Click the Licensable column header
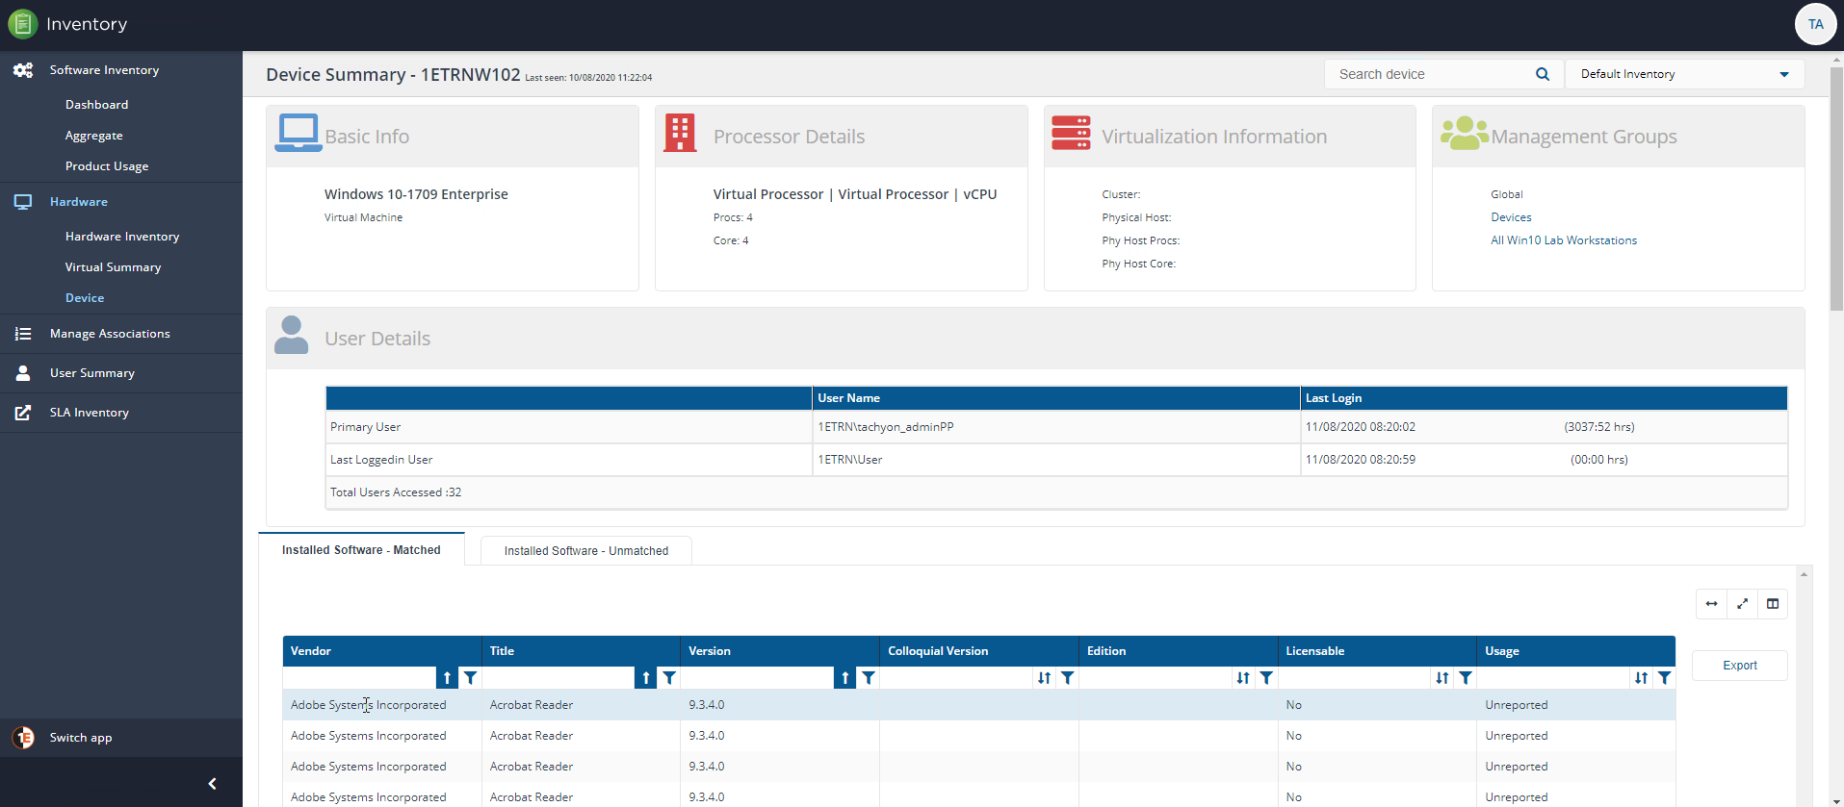 (x=1377, y=651)
